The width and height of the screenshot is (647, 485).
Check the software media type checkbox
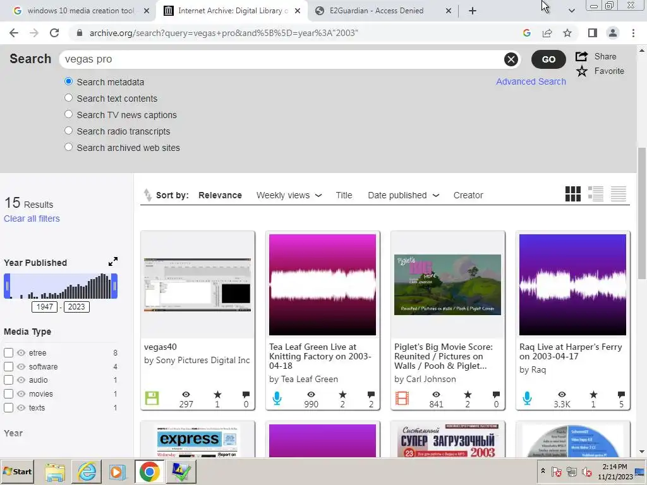click(x=8, y=367)
